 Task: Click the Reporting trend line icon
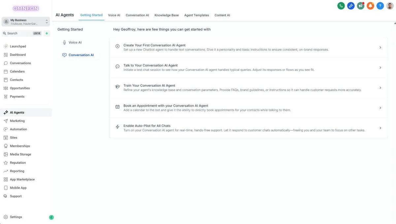[x=6, y=171]
